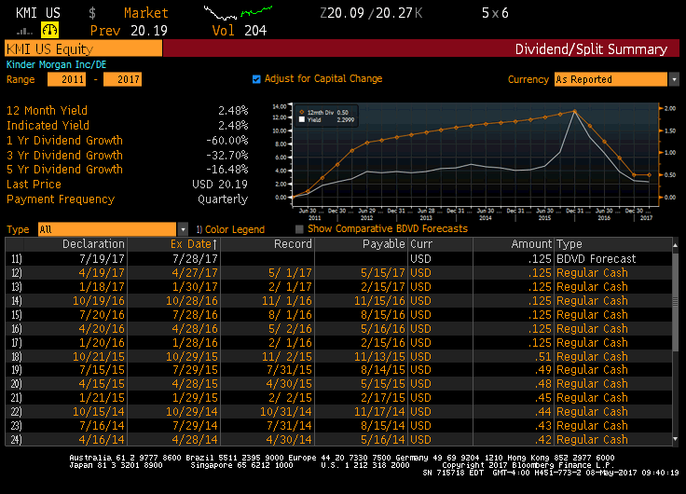This screenshot has width=686, height=494.
Task: Select row 18 with .51 amount
Action: (339, 357)
